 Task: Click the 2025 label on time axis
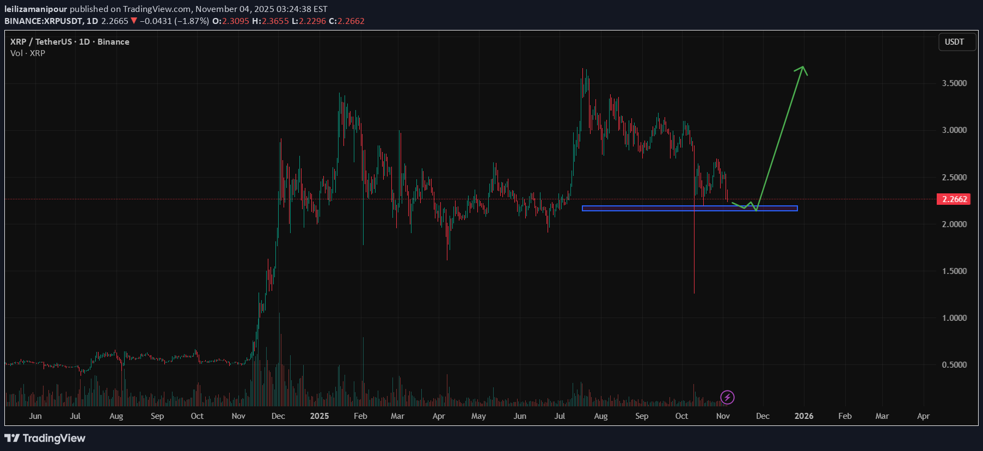pyautogui.click(x=319, y=416)
